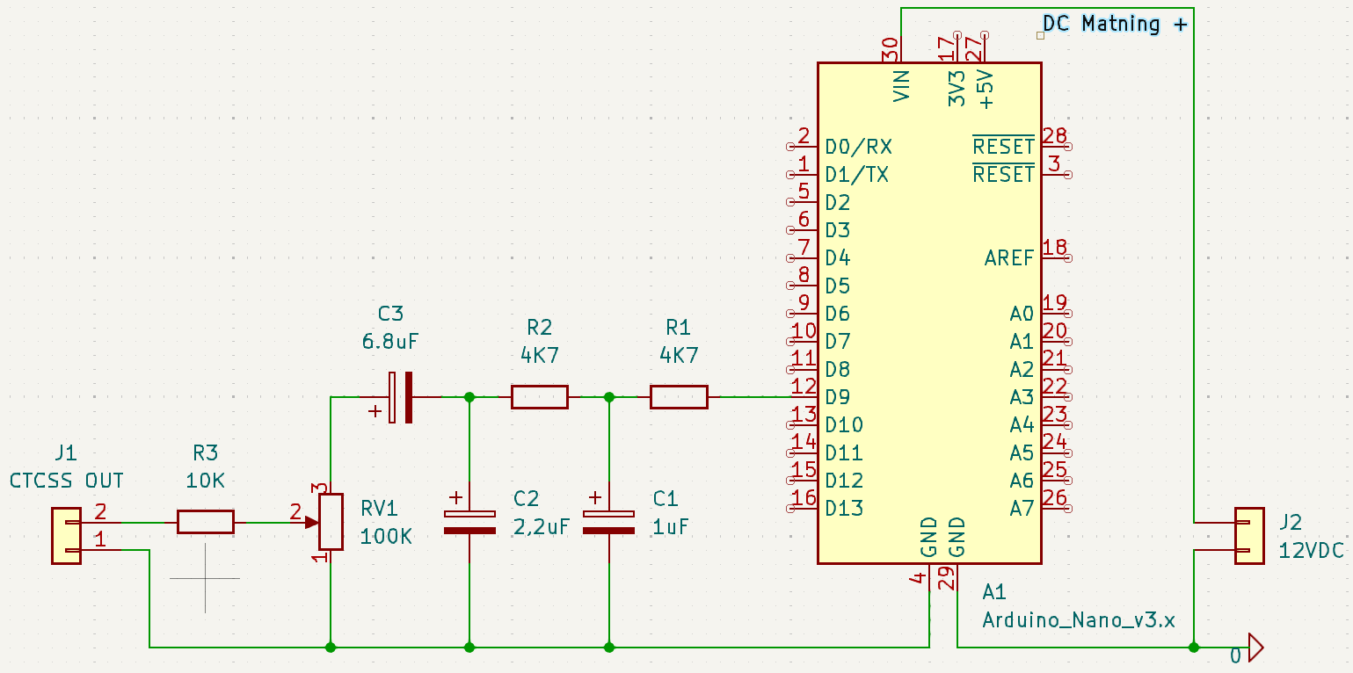Select the D9 pin on the Arduino

838,397
